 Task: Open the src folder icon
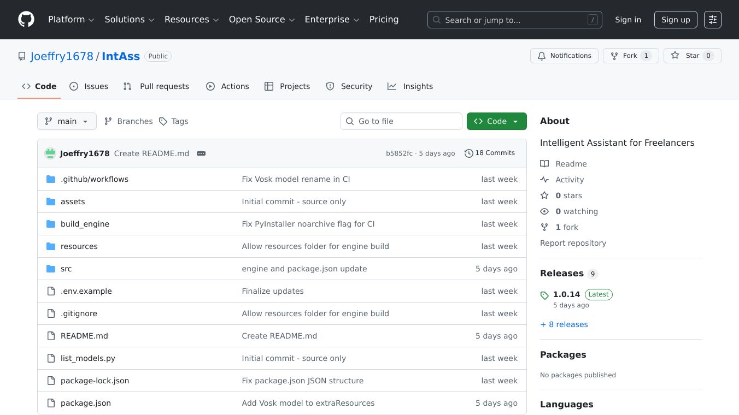51,269
